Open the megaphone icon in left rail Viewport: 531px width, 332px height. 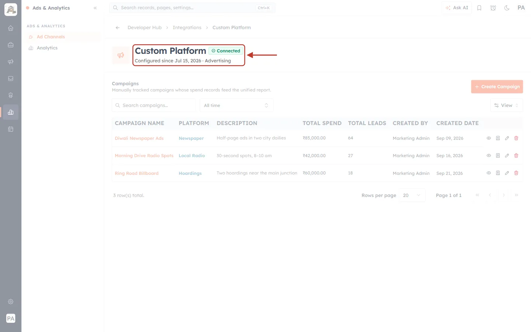coord(11,62)
